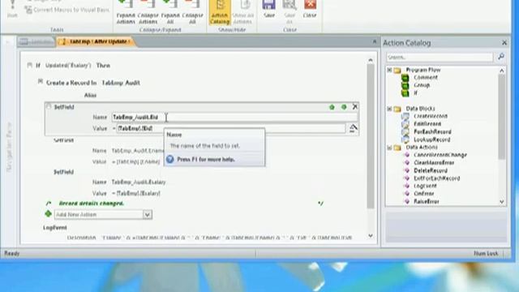The width and height of the screenshot is (519, 292).
Task: Save the macro with Save button
Action: [x=269, y=9]
